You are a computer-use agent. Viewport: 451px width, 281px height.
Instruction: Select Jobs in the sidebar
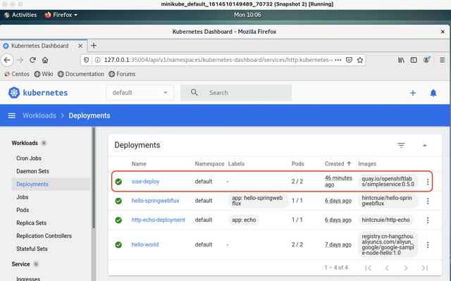23,197
